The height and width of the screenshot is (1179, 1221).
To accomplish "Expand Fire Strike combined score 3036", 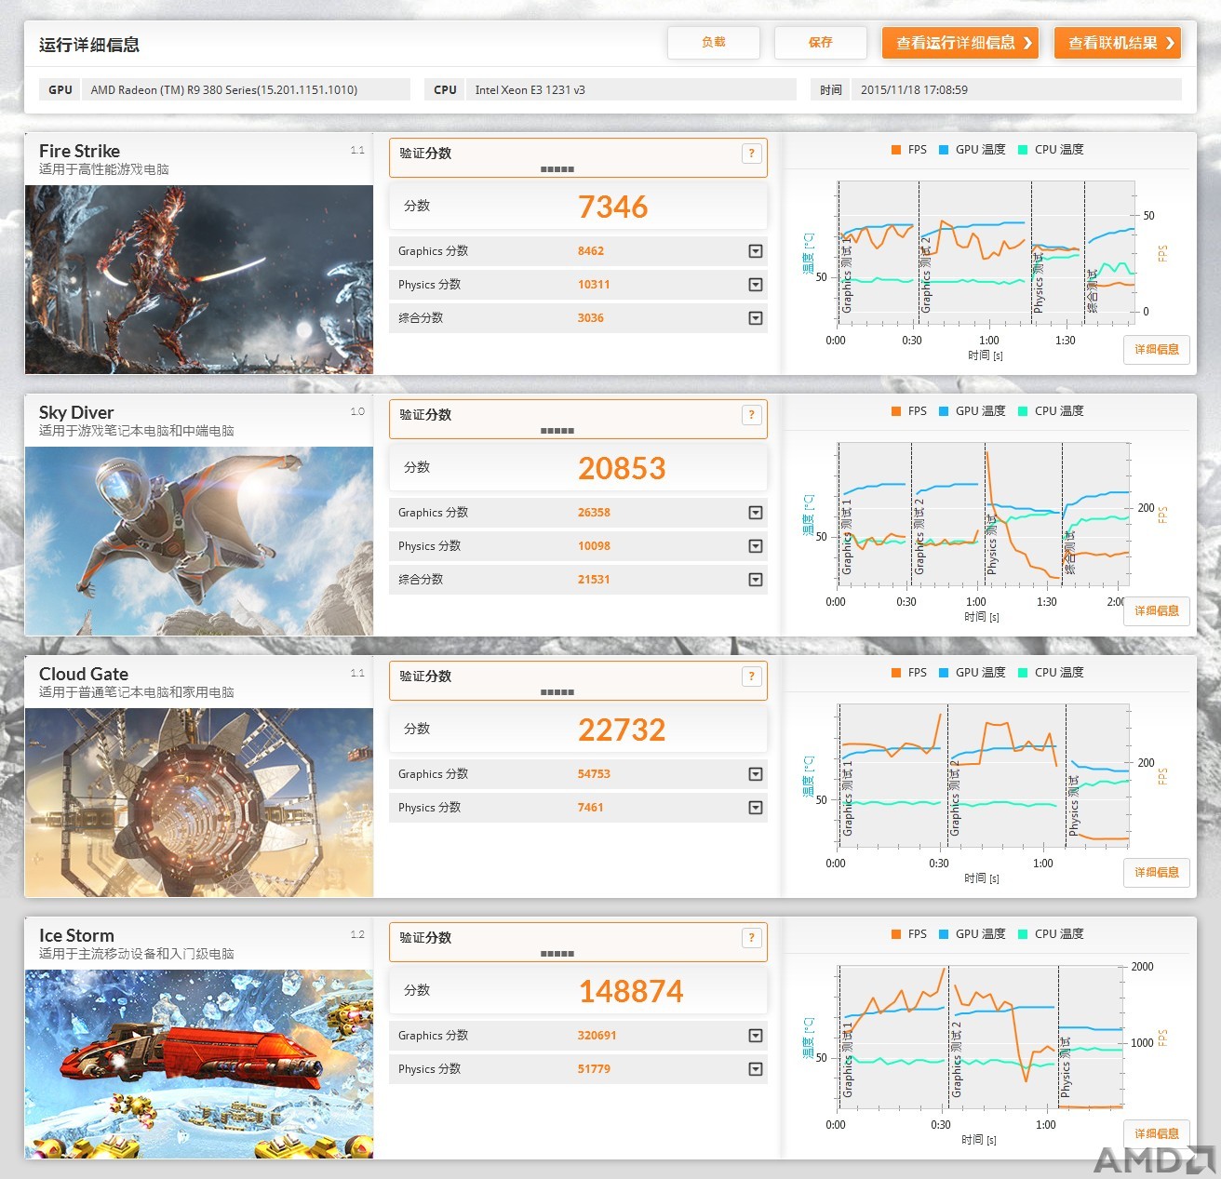I will click(x=756, y=318).
